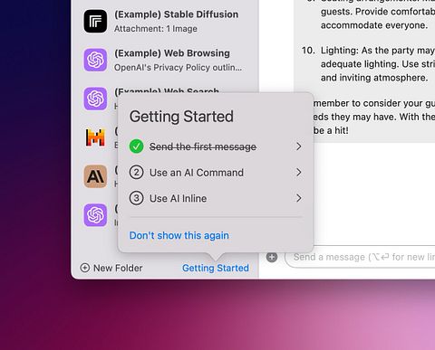Click the step 3 circle number
Image resolution: width=435 pixels, height=350 pixels.
coord(136,198)
